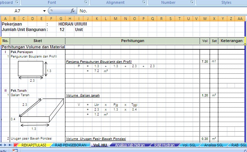Open the Font group dialog launcher
Image resolution: width=247 pixels, height=152 pixels.
86,2
